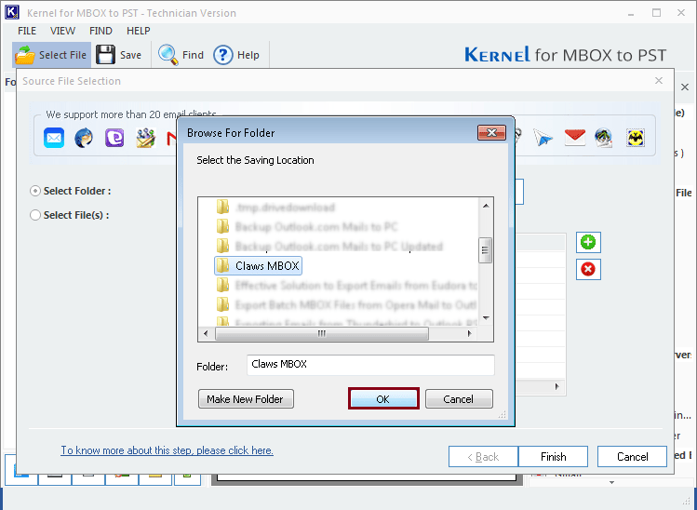Open the 'To know more about this step' link

167,450
